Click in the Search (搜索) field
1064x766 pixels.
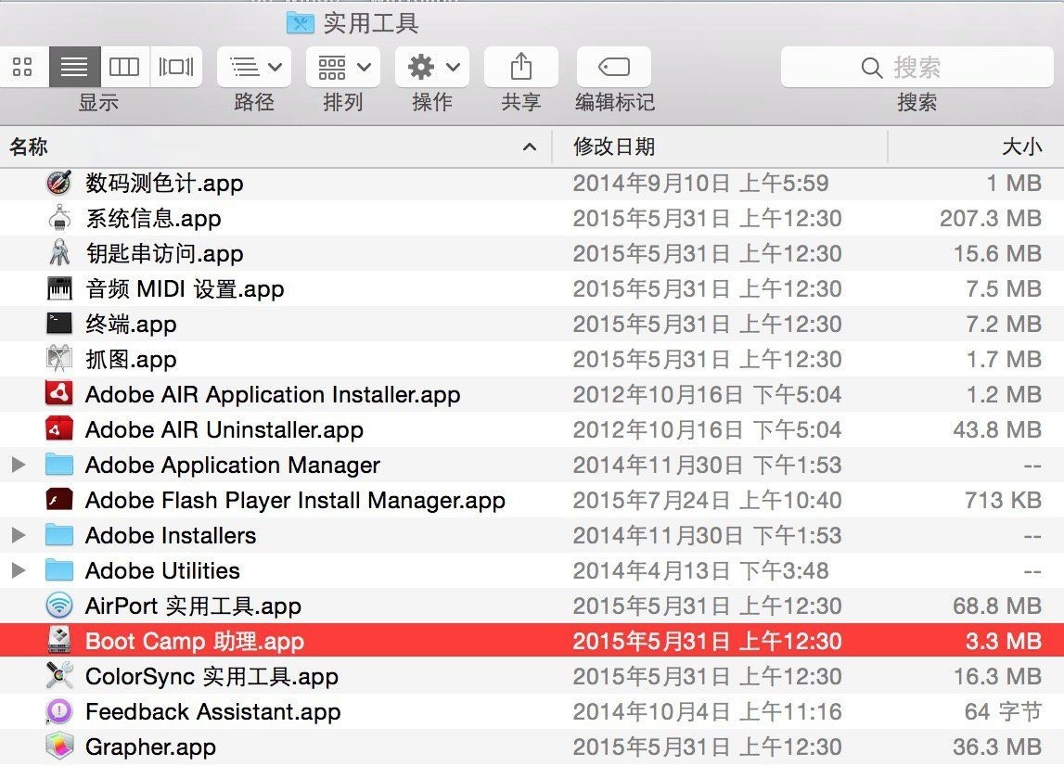pyautogui.click(x=917, y=67)
